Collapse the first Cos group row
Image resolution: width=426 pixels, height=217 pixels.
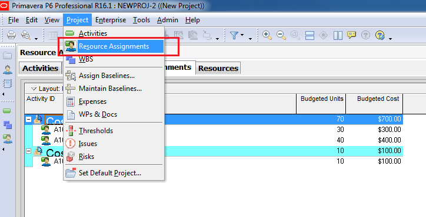point(28,119)
